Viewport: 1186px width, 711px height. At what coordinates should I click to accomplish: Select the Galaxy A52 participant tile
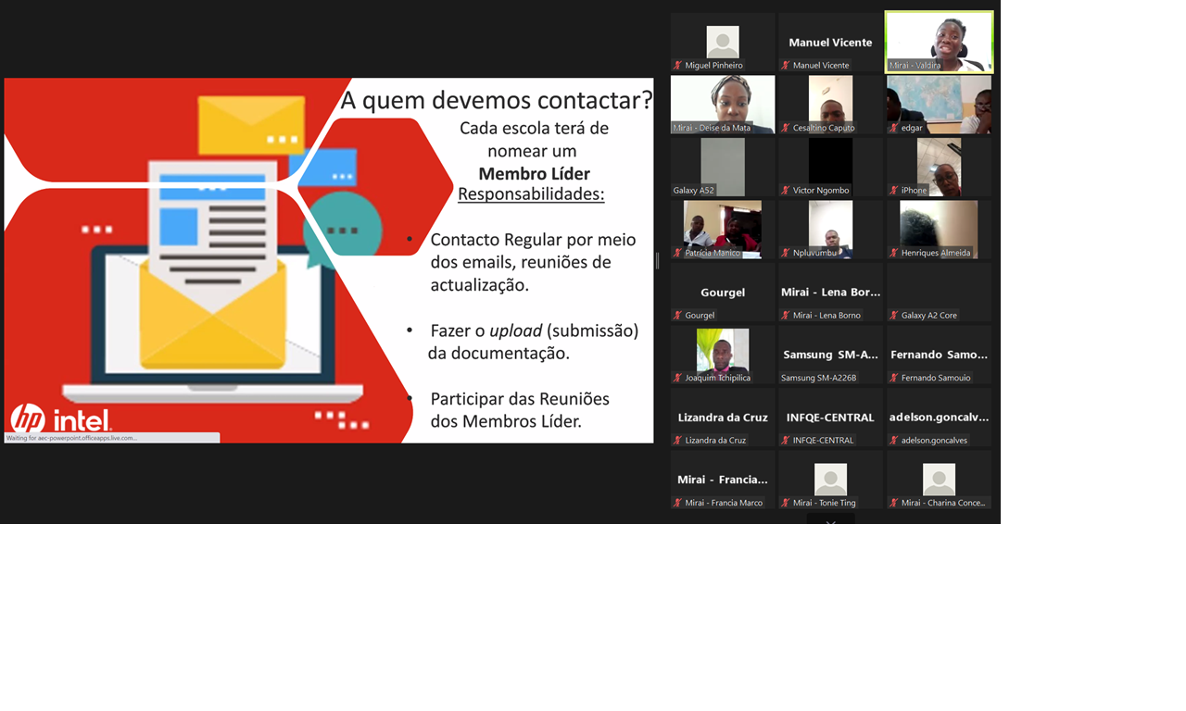tap(723, 167)
